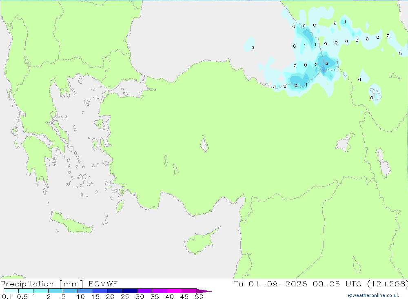Click the (12+258) forecast hour label
This screenshot has width=408, height=299.
(x=388, y=283)
